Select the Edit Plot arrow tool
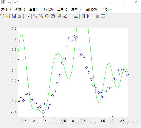This screenshot has height=128, width=141. point(28,16)
